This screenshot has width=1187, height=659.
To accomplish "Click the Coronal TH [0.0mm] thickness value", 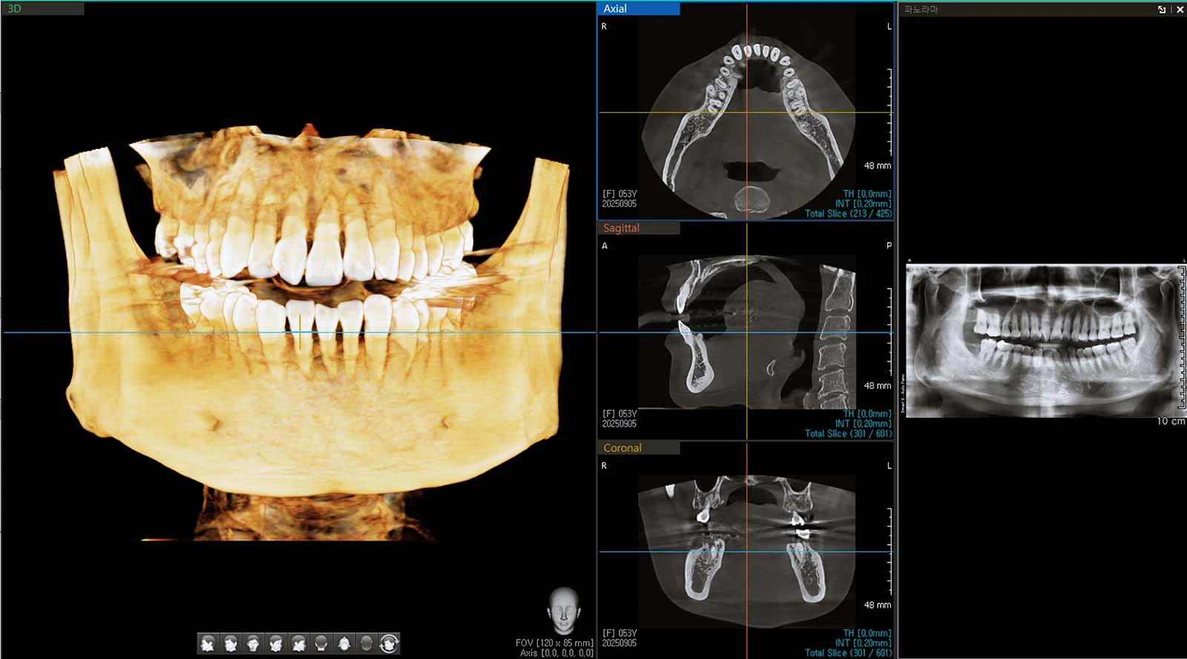I will pyautogui.click(x=867, y=634).
